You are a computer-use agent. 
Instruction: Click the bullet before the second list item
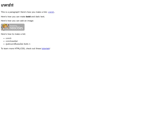(4, 41)
